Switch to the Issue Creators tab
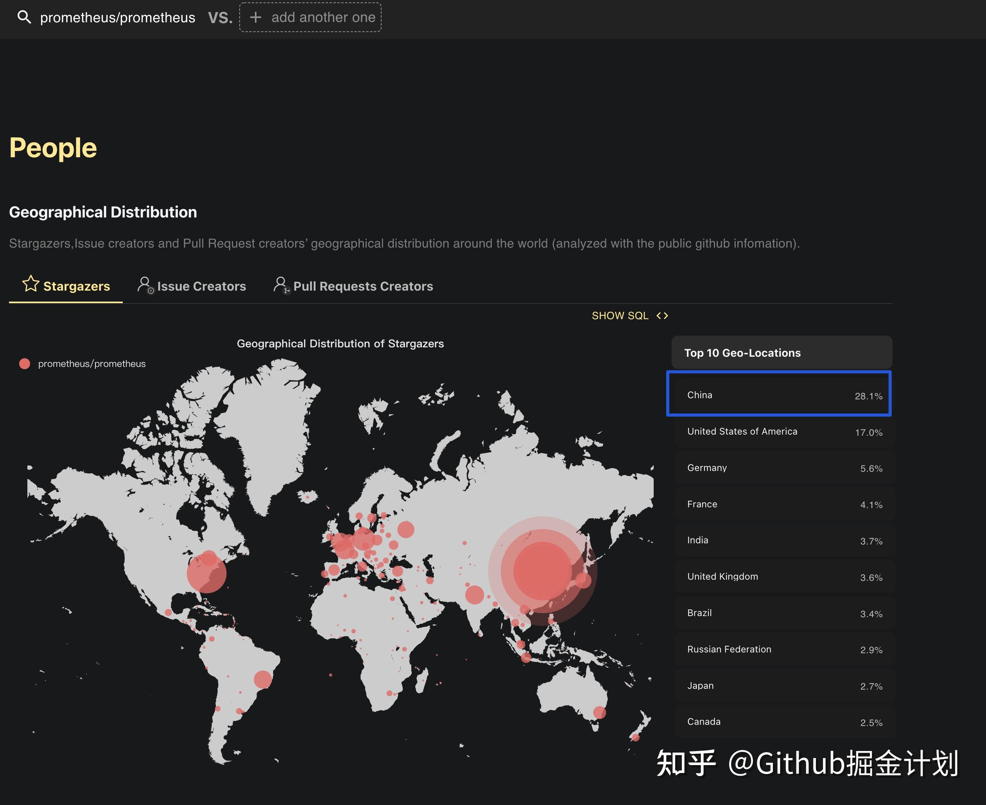The width and height of the screenshot is (986, 805). (202, 286)
